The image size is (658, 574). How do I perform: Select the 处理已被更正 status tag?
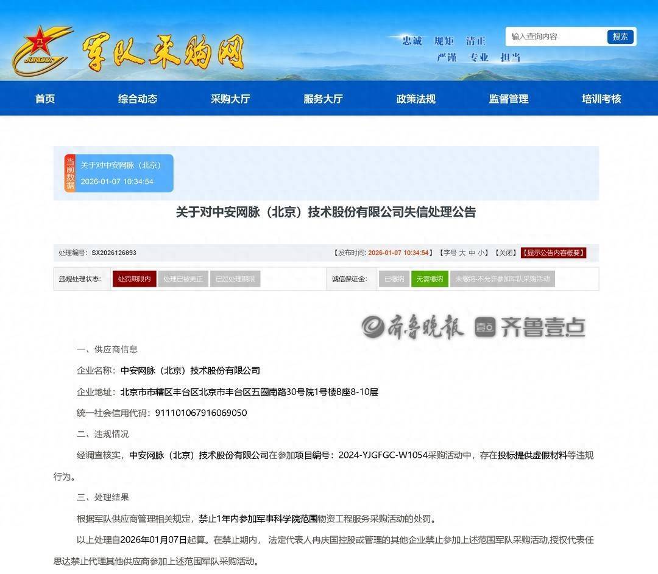pos(183,279)
